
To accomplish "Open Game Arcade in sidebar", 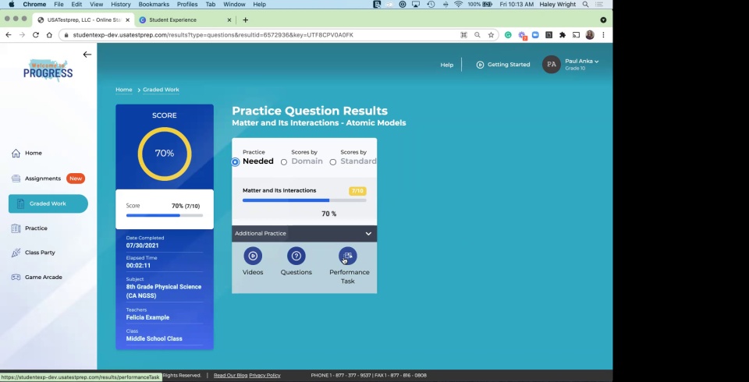I will [37, 277].
